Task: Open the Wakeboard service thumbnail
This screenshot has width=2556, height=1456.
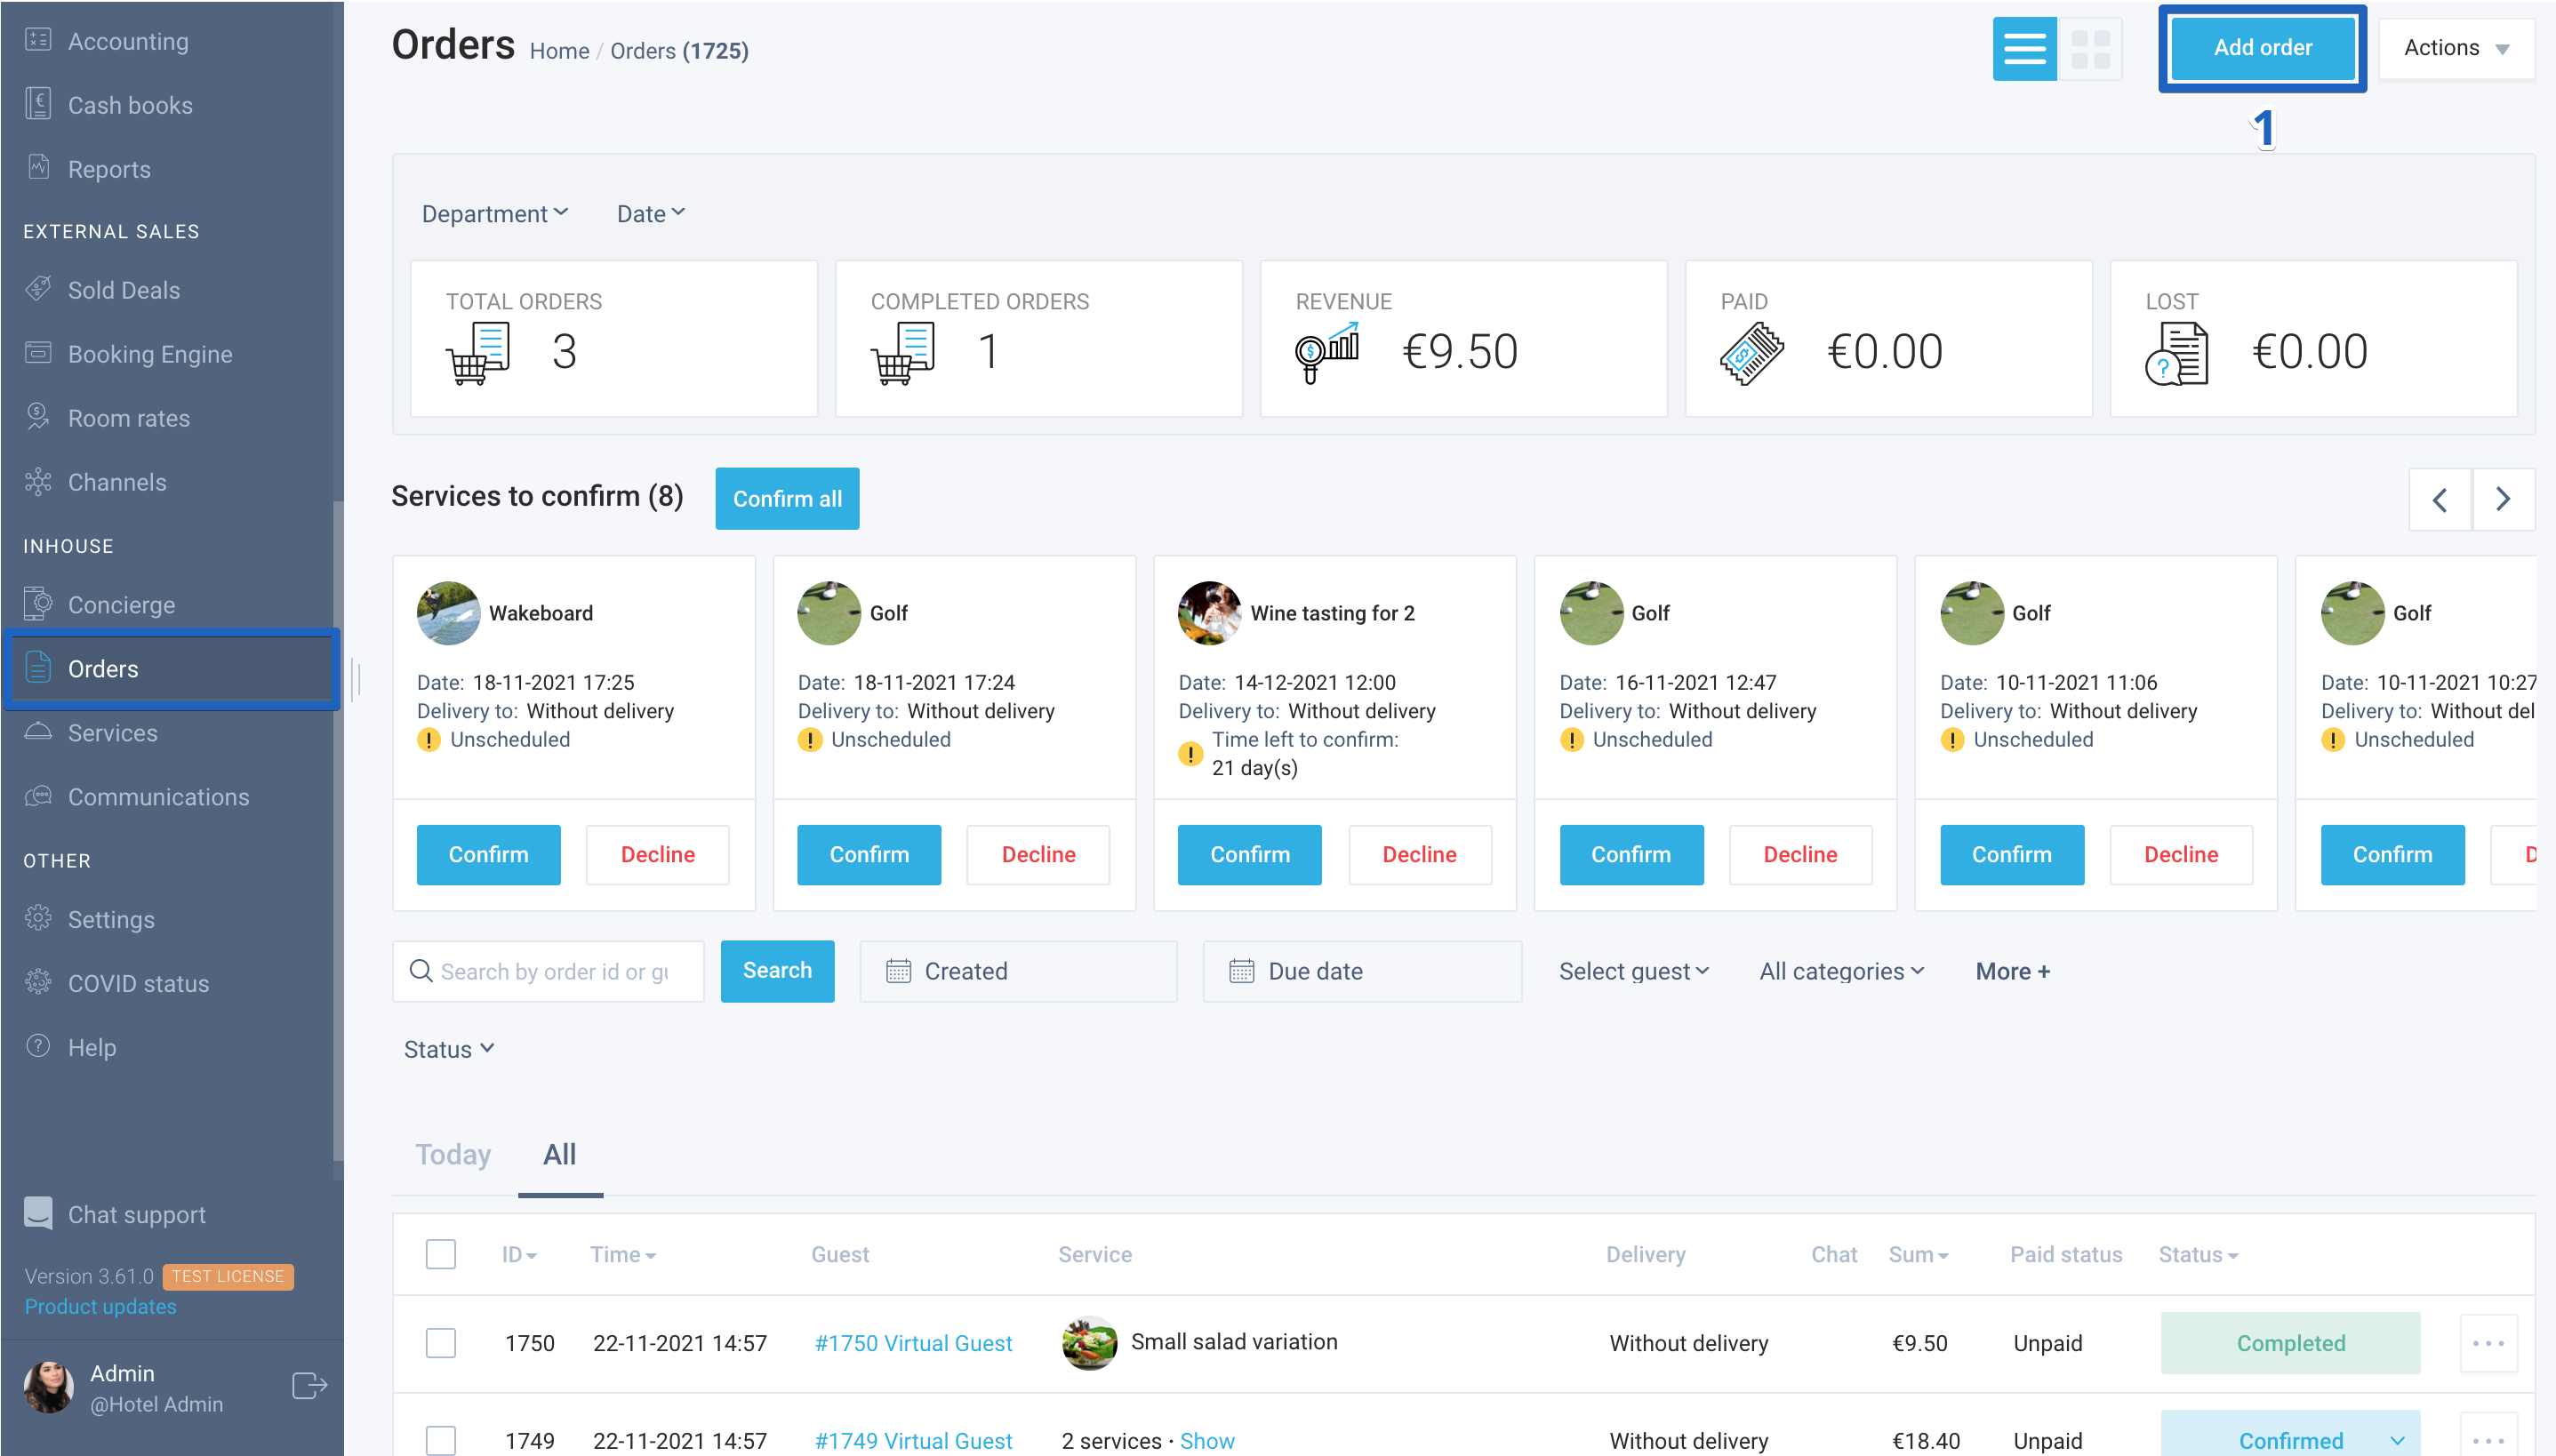Action: 448,613
